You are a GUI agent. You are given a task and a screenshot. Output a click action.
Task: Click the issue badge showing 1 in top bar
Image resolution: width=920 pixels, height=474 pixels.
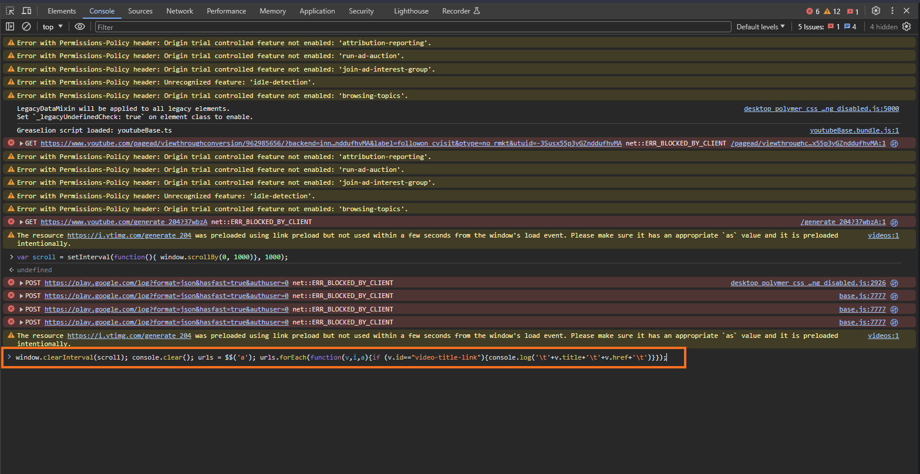coord(853,11)
